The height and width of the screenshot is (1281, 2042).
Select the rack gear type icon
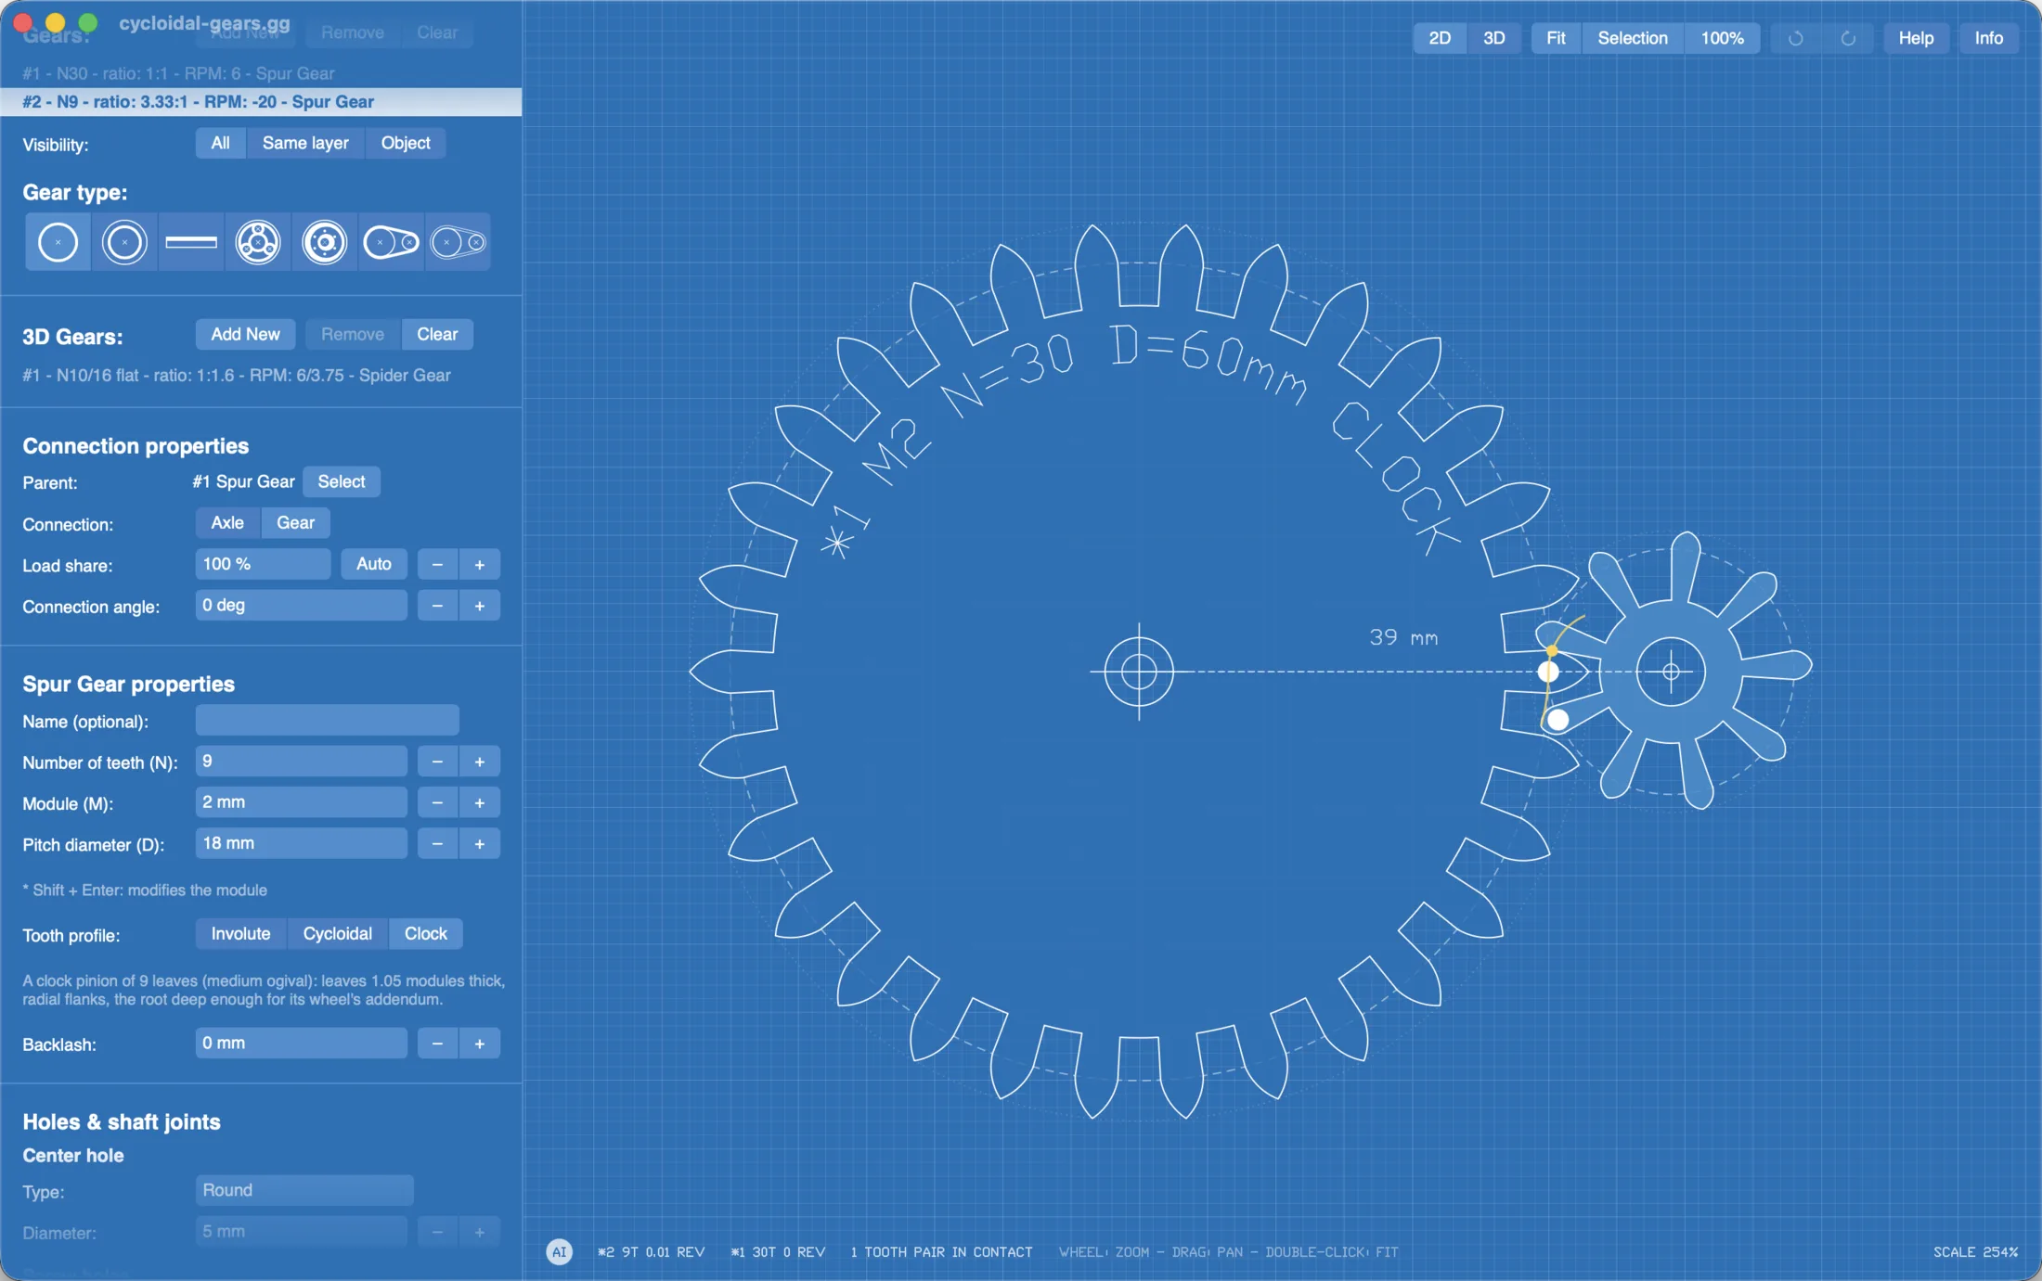tap(191, 242)
